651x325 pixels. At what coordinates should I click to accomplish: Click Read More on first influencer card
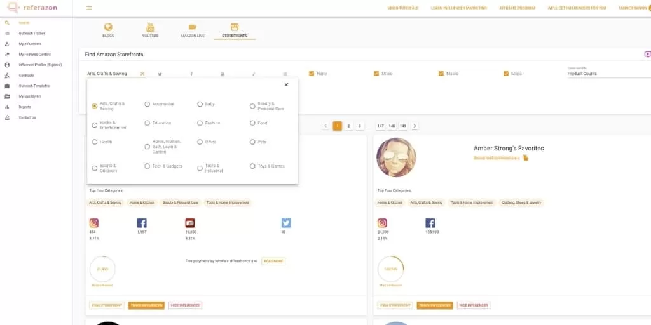pyautogui.click(x=273, y=261)
